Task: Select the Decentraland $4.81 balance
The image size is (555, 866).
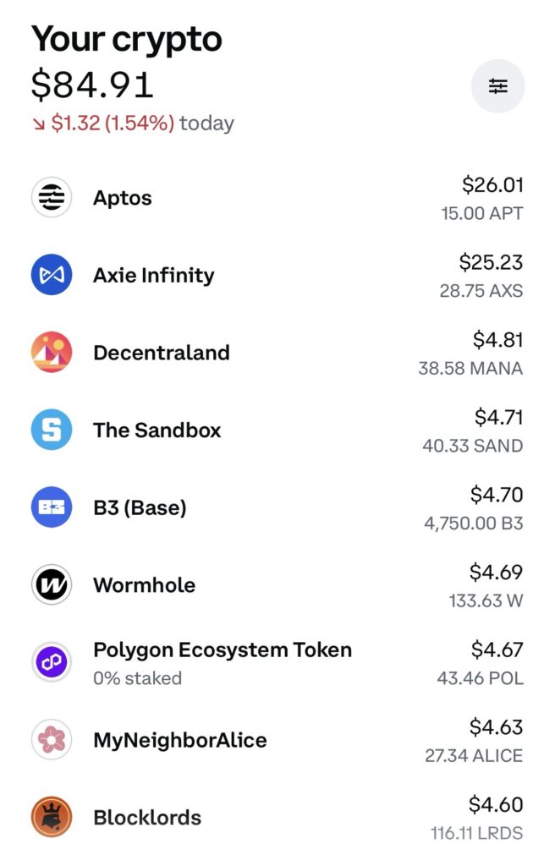Action: pos(497,340)
